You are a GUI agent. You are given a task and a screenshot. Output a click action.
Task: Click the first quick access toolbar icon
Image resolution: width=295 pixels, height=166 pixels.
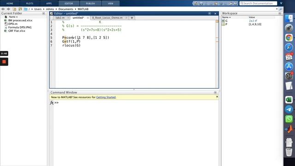pos(196,3)
